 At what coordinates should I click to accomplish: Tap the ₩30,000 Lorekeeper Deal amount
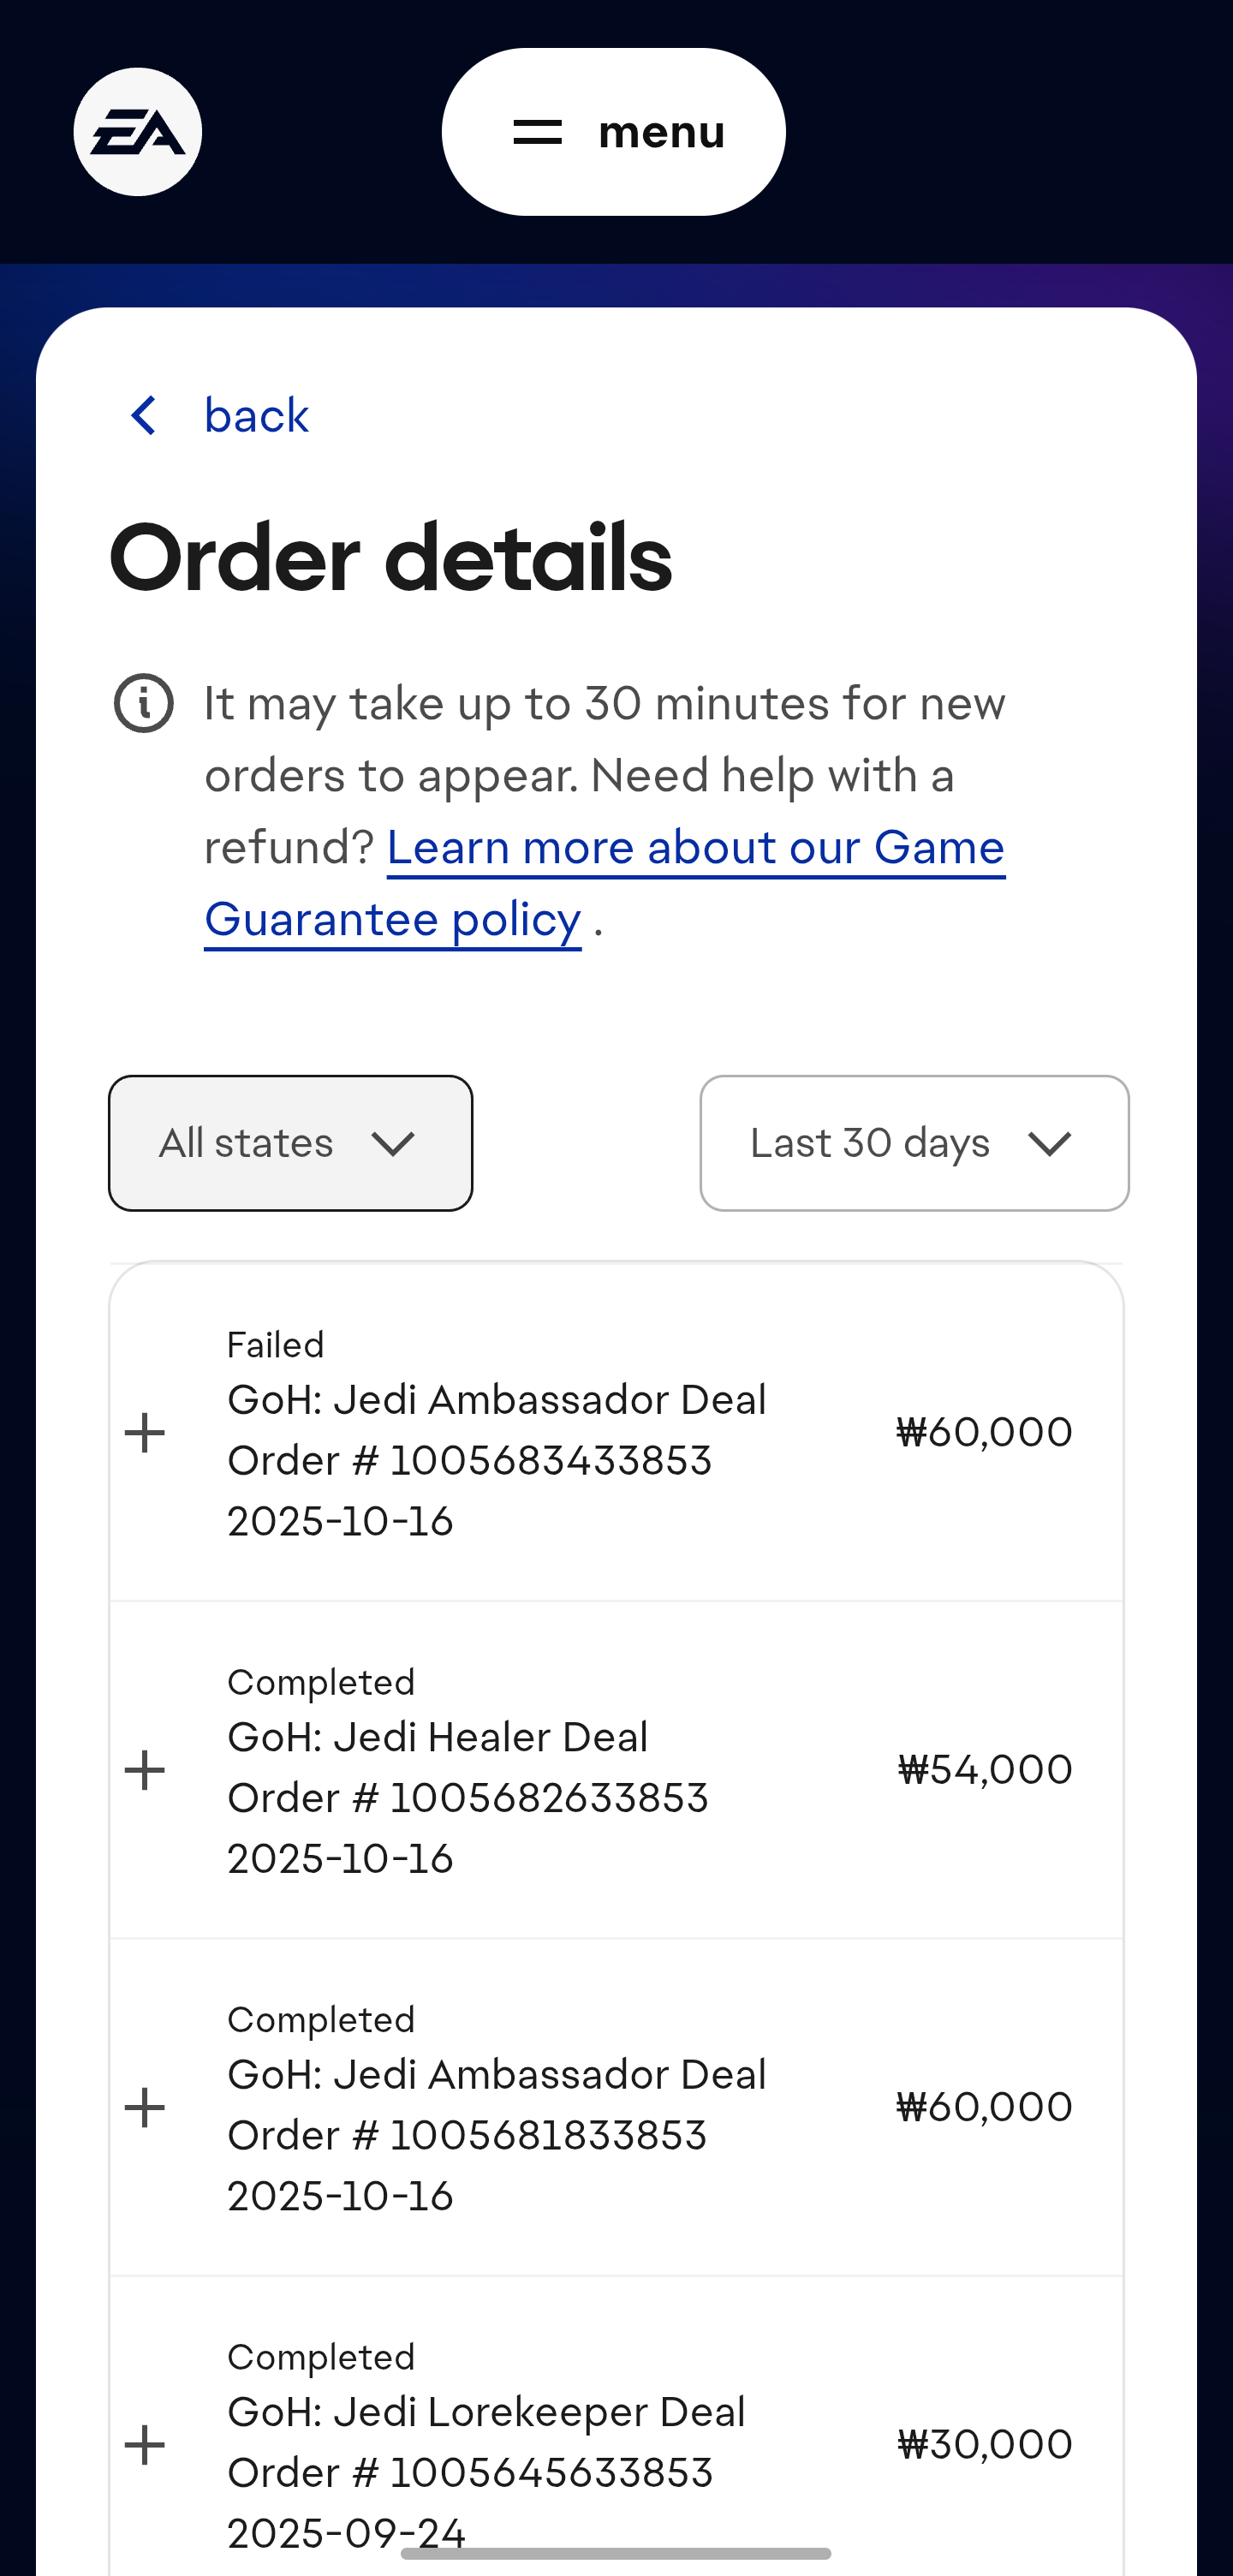[x=985, y=2444]
